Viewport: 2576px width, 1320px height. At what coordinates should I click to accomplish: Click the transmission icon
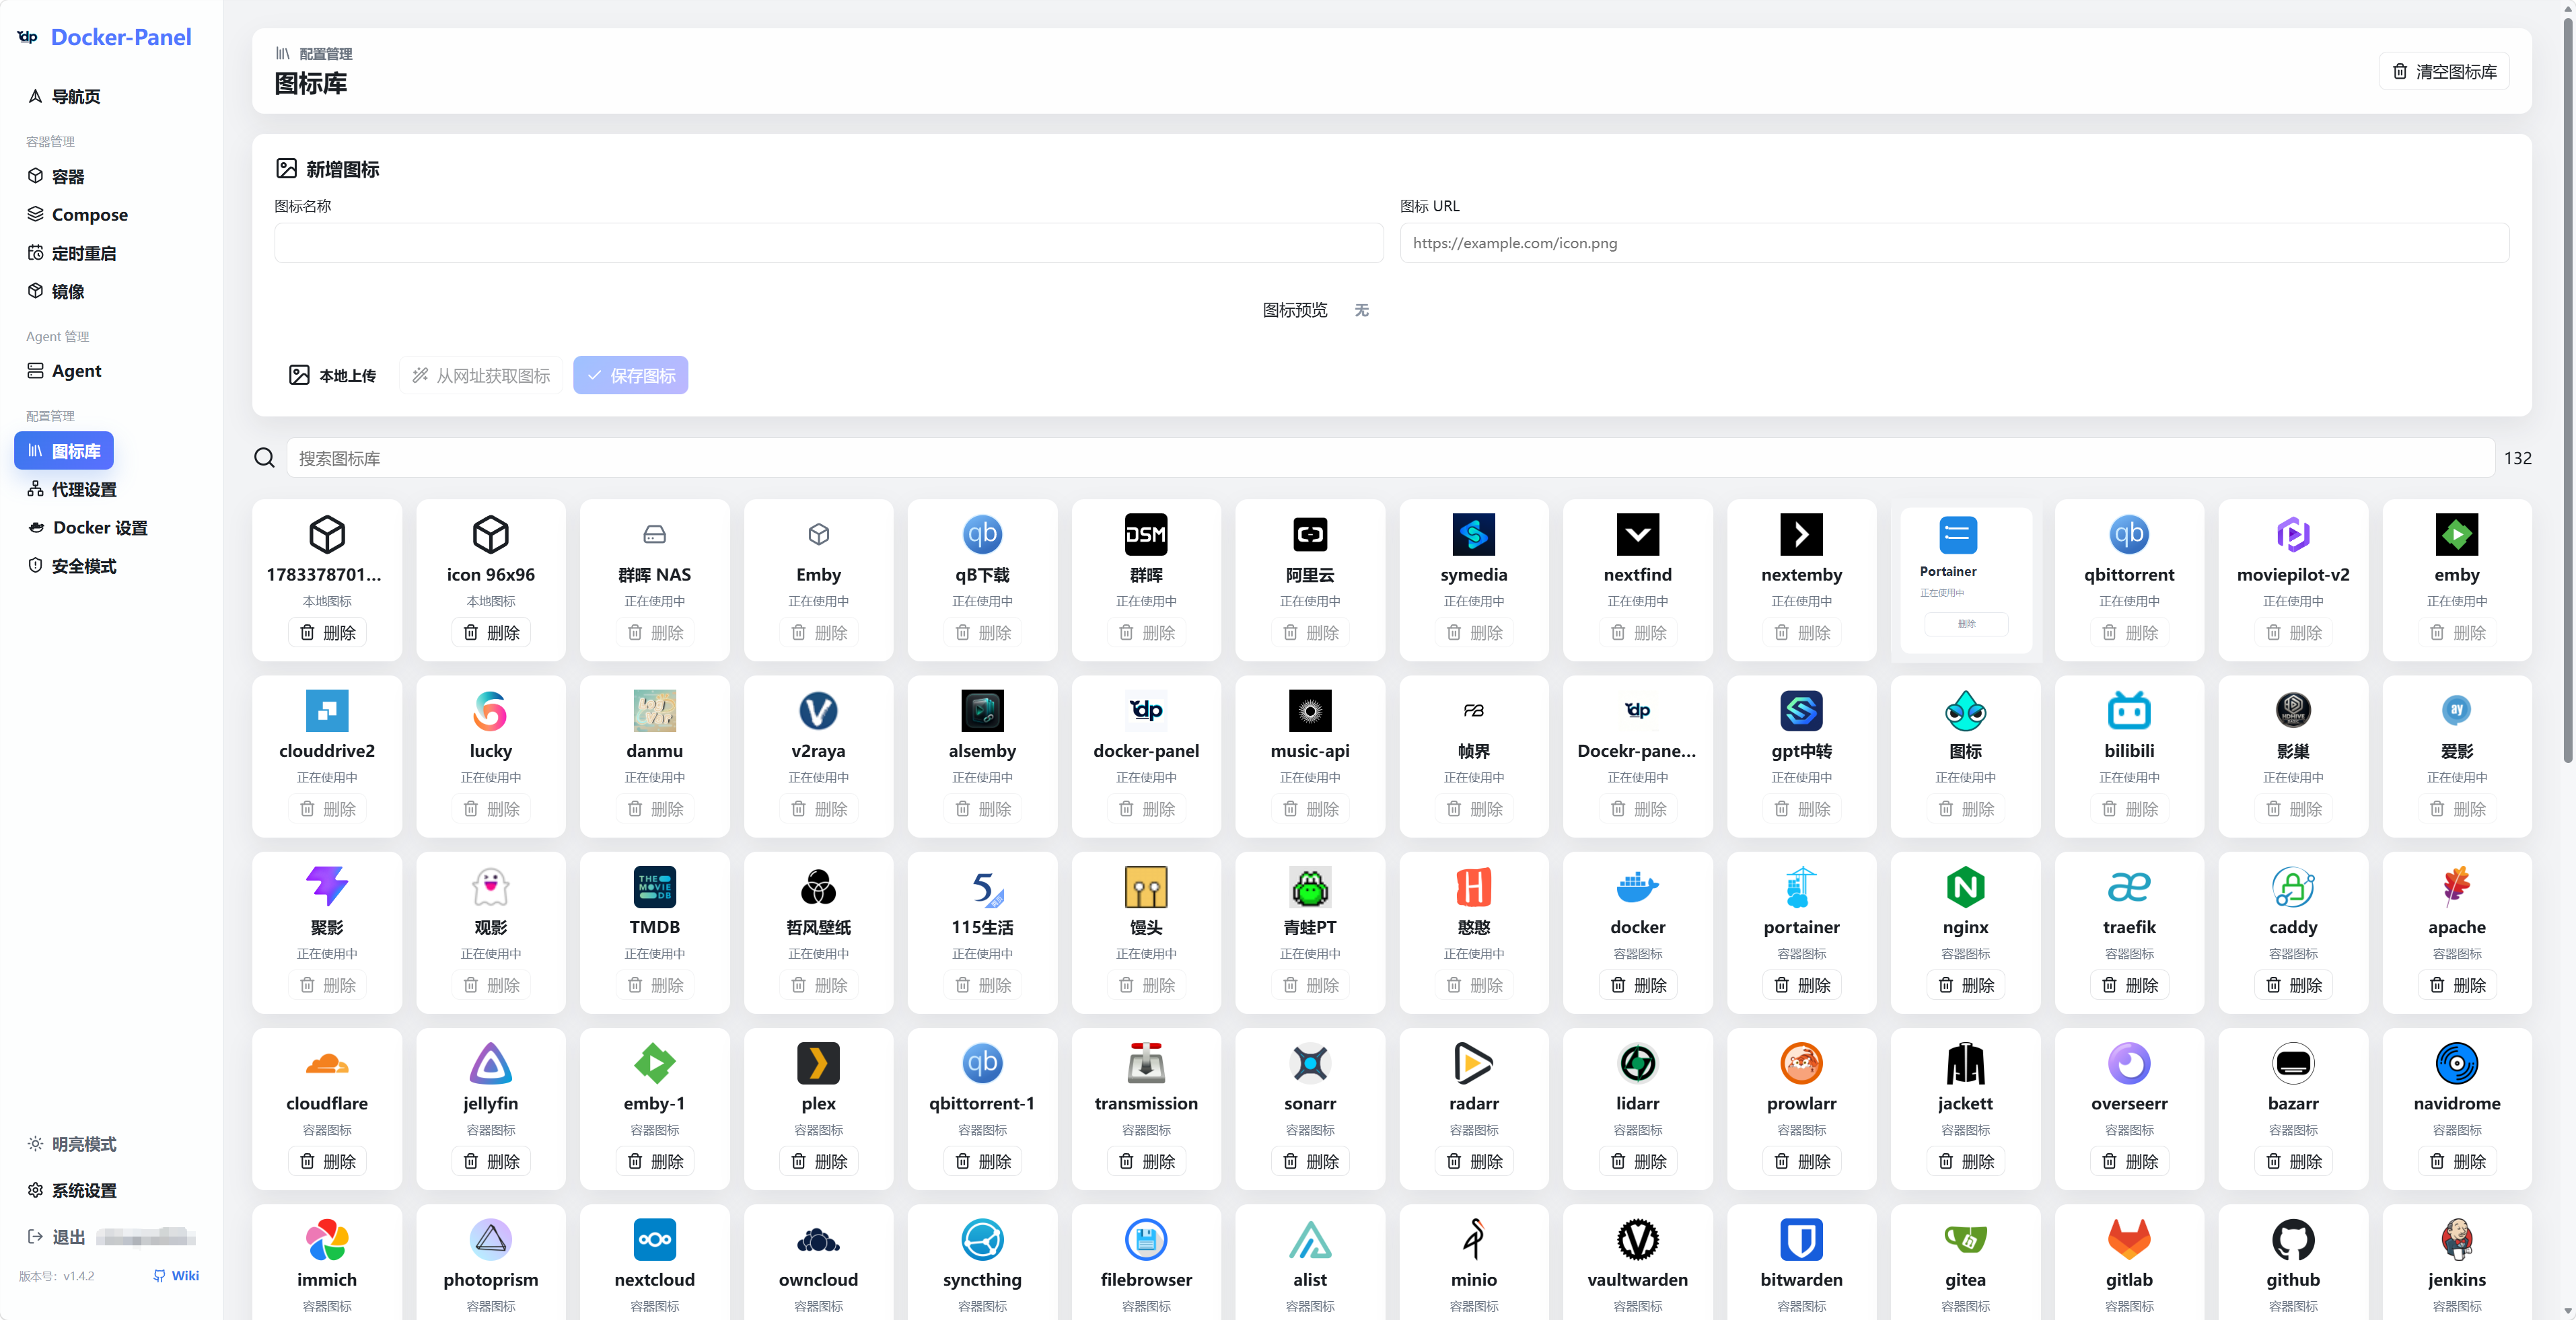(1146, 1063)
